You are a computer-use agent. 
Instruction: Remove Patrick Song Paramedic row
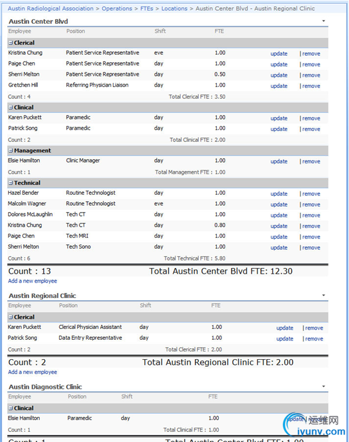(x=311, y=129)
